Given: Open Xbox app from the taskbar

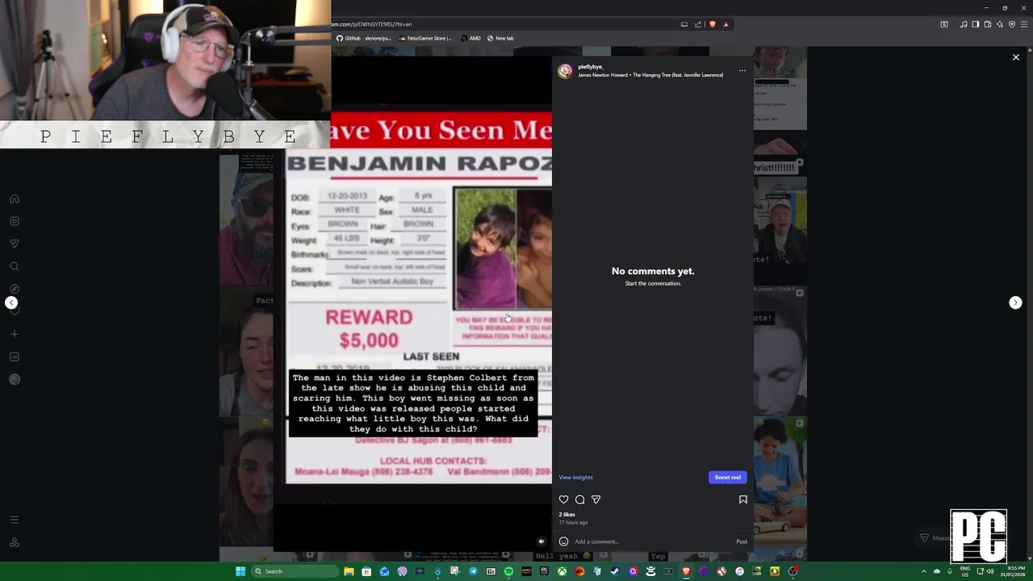Looking at the screenshot, I should click(562, 571).
